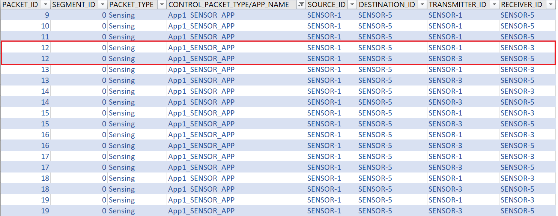Viewport: 558px width, 216px height.
Task: Open the SEGMENT_ID filter dropdown arrow
Action: (x=102, y=4)
